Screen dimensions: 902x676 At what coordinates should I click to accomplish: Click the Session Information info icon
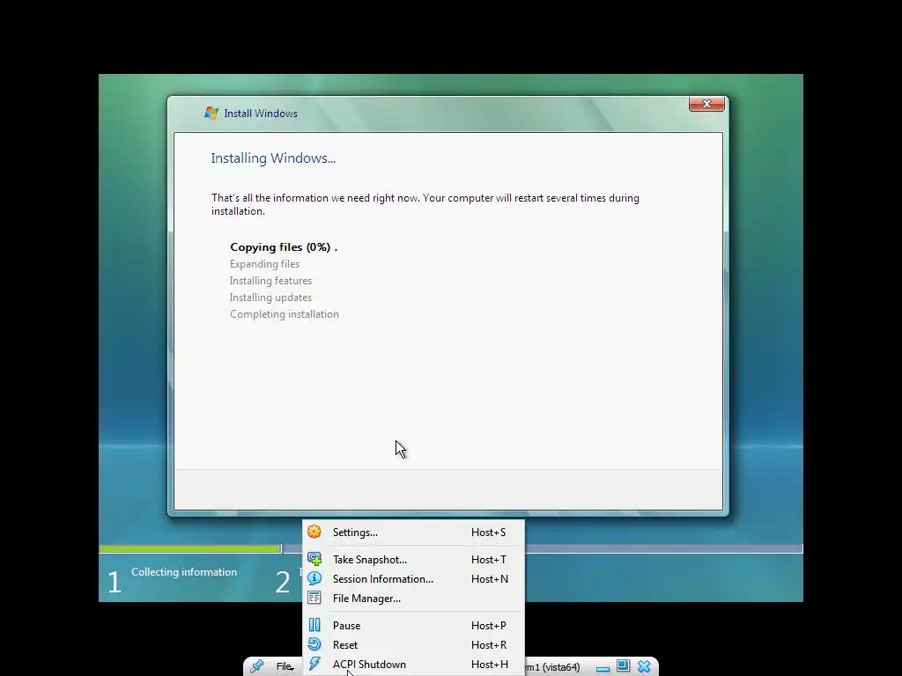pyautogui.click(x=314, y=578)
